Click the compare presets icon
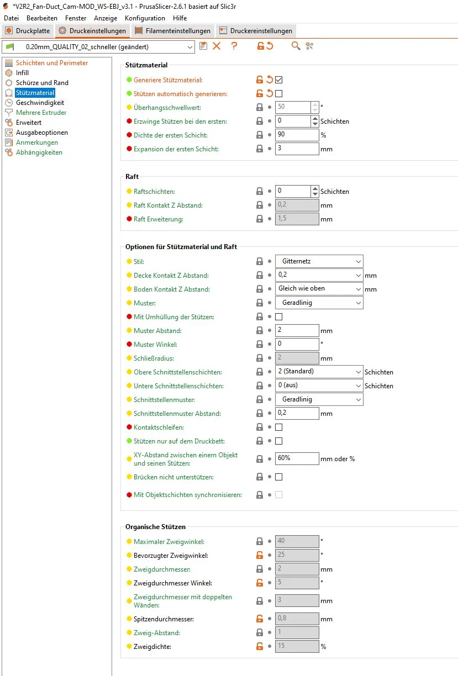Screen dimensions: 458x676 (309, 46)
